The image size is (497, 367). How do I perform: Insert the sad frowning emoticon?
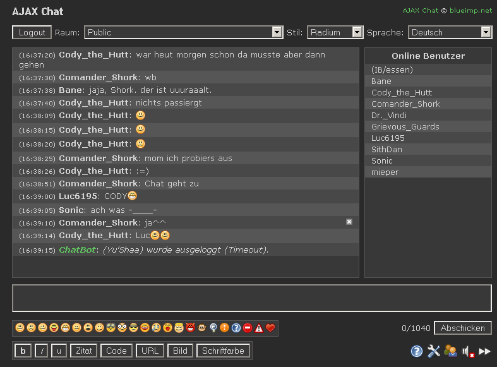(32, 328)
